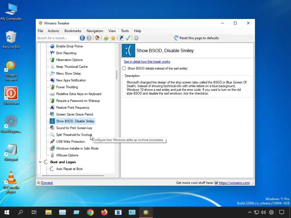291x218 pixels.
Task: Click the Keep Thumbnail Cache icon
Action: point(52,67)
